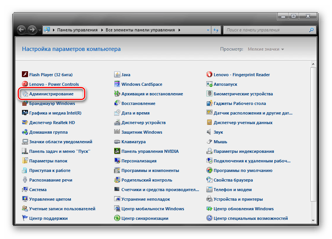Image resolution: width=332 pixels, height=239 pixels.
Task: Select Панель управления breadcrumb in address bar
Action: 77,30
